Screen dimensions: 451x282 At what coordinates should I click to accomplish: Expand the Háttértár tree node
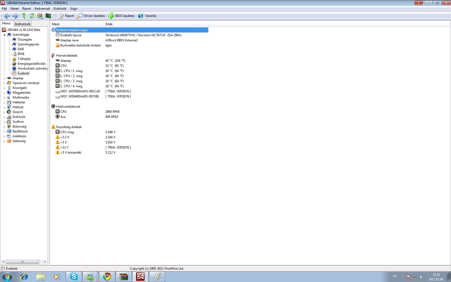[x=4, y=103]
